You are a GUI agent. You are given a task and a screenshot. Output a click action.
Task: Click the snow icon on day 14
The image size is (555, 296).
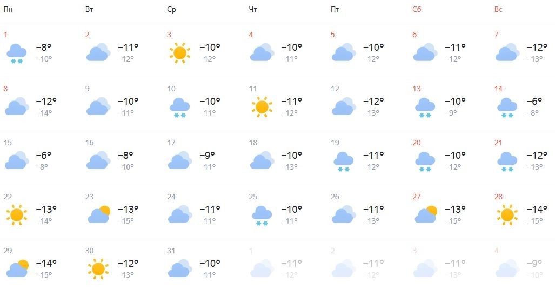507,107
